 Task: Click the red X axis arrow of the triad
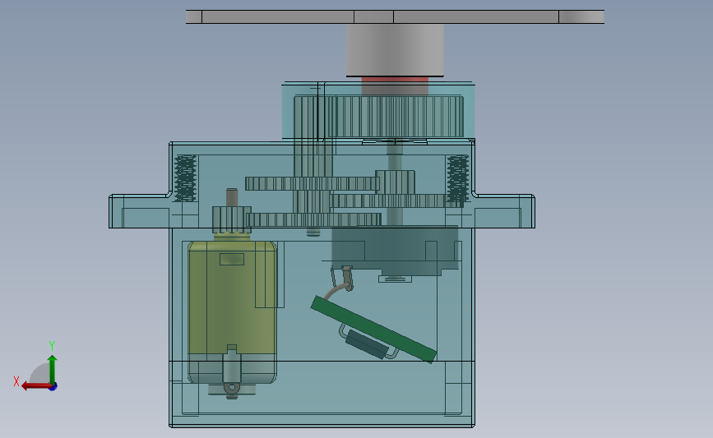[x=35, y=387]
